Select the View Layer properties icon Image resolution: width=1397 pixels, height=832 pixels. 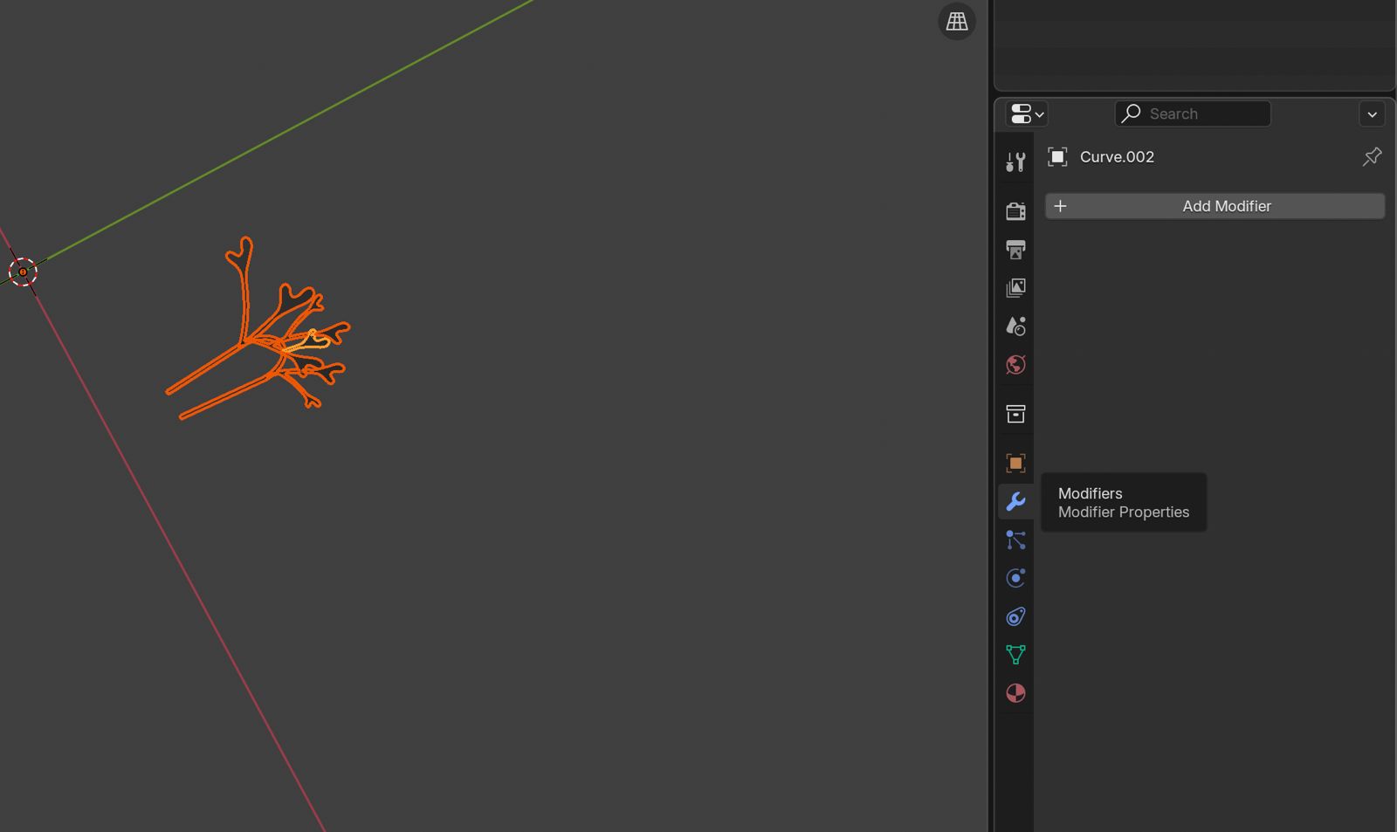1015,288
